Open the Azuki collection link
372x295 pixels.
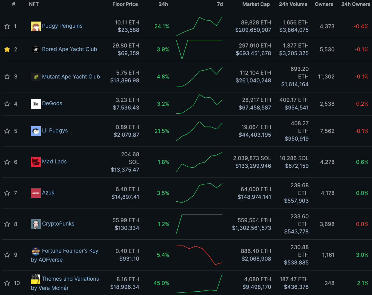point(49,193)
